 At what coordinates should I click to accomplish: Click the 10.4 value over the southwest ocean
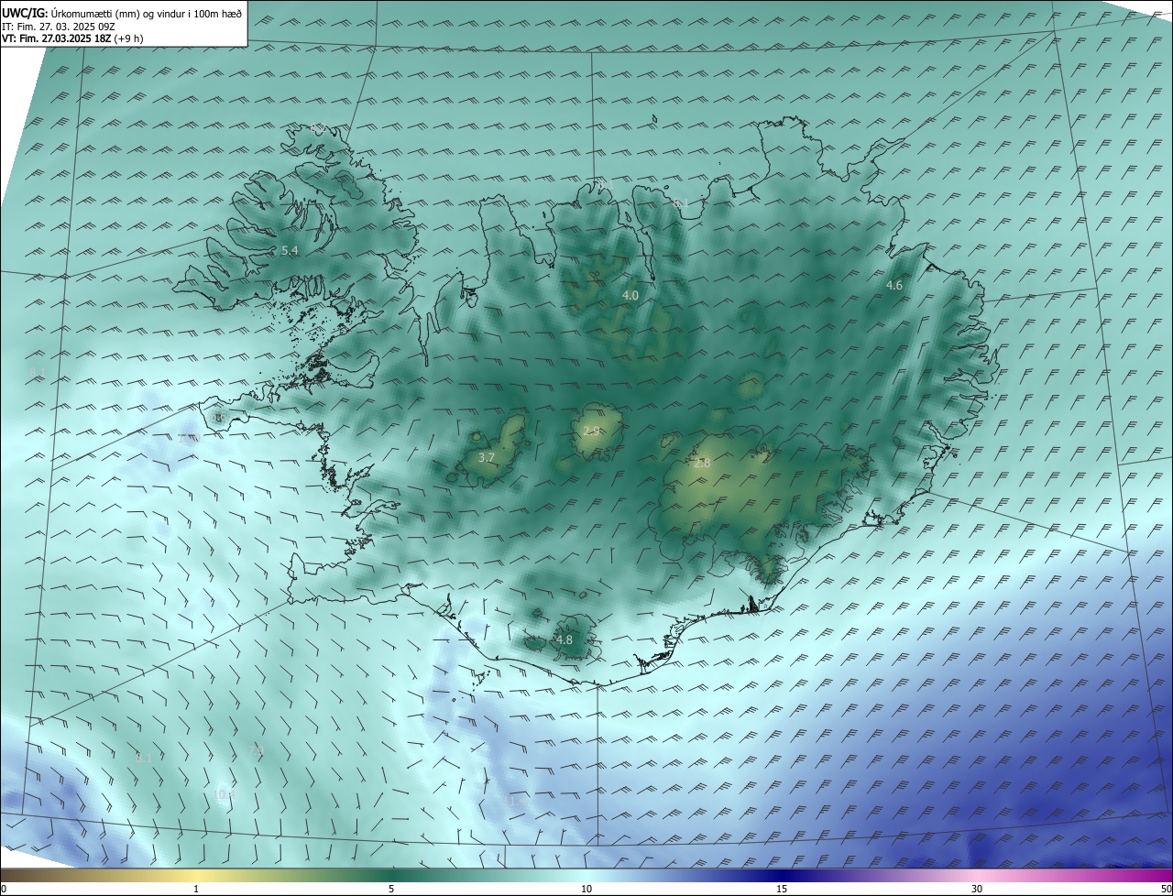pos(225,795)
